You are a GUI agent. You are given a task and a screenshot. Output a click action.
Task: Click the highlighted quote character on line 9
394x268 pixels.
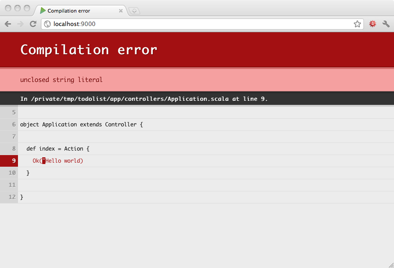coord(44,161)
